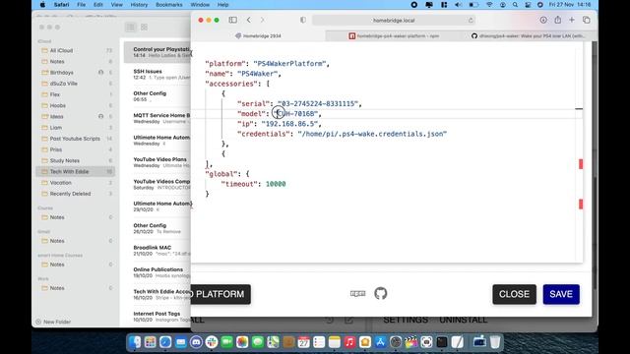Open a new Safari tab
Viewport: 630px width, 354px height.
coord(571,20)
